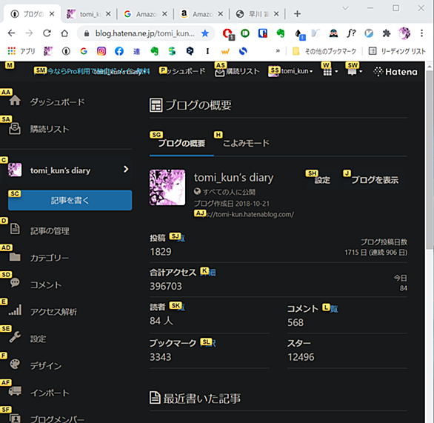Open the Chrome three-dot menu

(422, 33)
